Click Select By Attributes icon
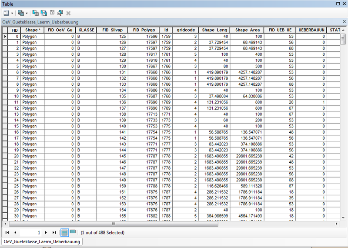The height and width of the screenshot is (248, 348). pyautogui.click(x=35, y=13)
